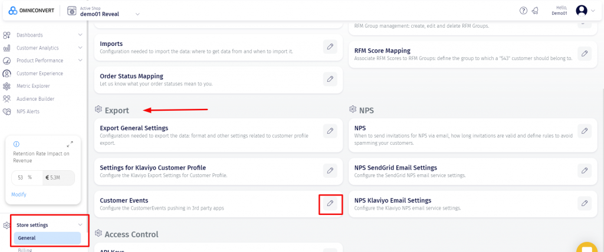Viewport: 604px width, 252px height.
Task: Open the active shop selector dropdown
Action: (137, 14)
